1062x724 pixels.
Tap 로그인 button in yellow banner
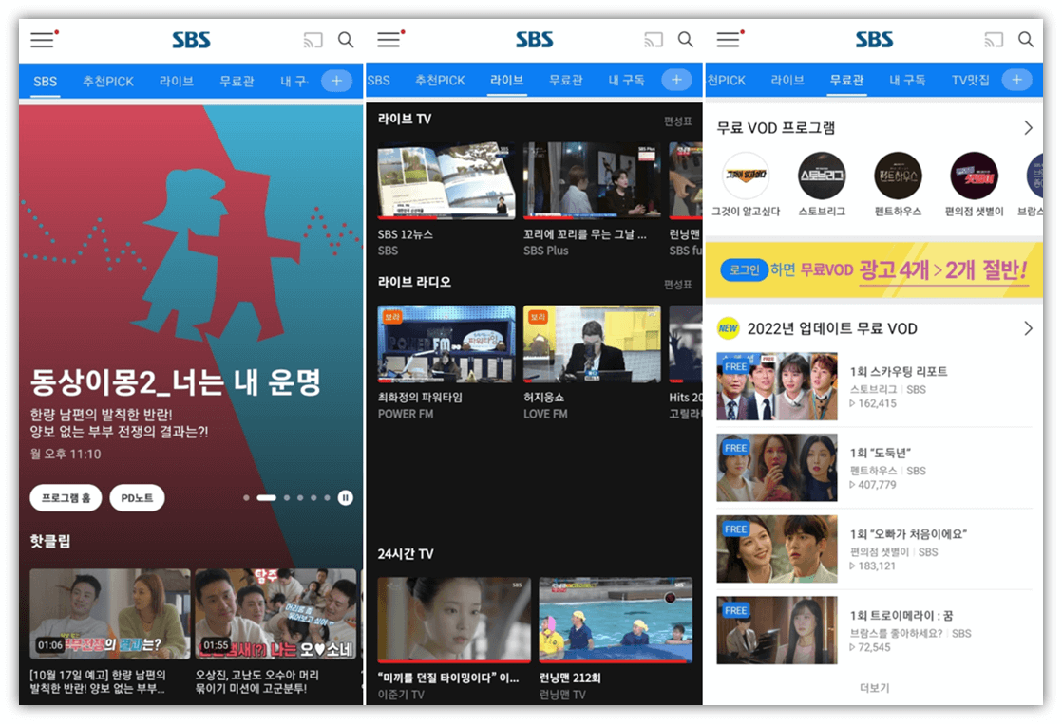pyautogui.click(x=745, y=270)
